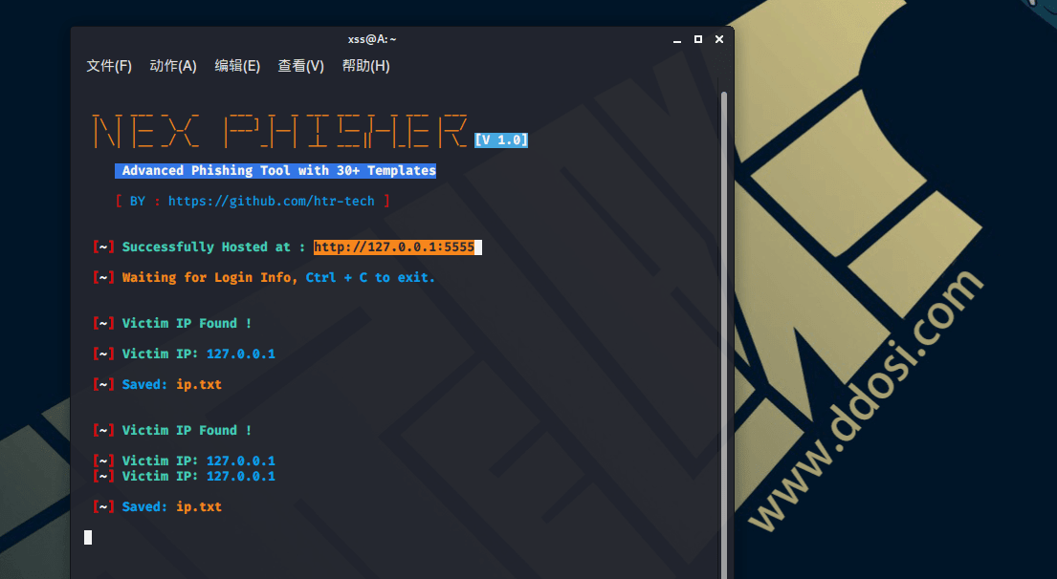Open the 查看(V) menu
The width and height of the screenshot is (1057, 579).
coord(300,66)
